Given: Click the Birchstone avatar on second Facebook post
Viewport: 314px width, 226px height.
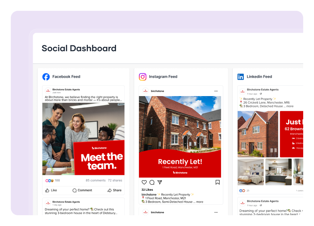Looking at the screenshot, I should (x=48, y=203).
